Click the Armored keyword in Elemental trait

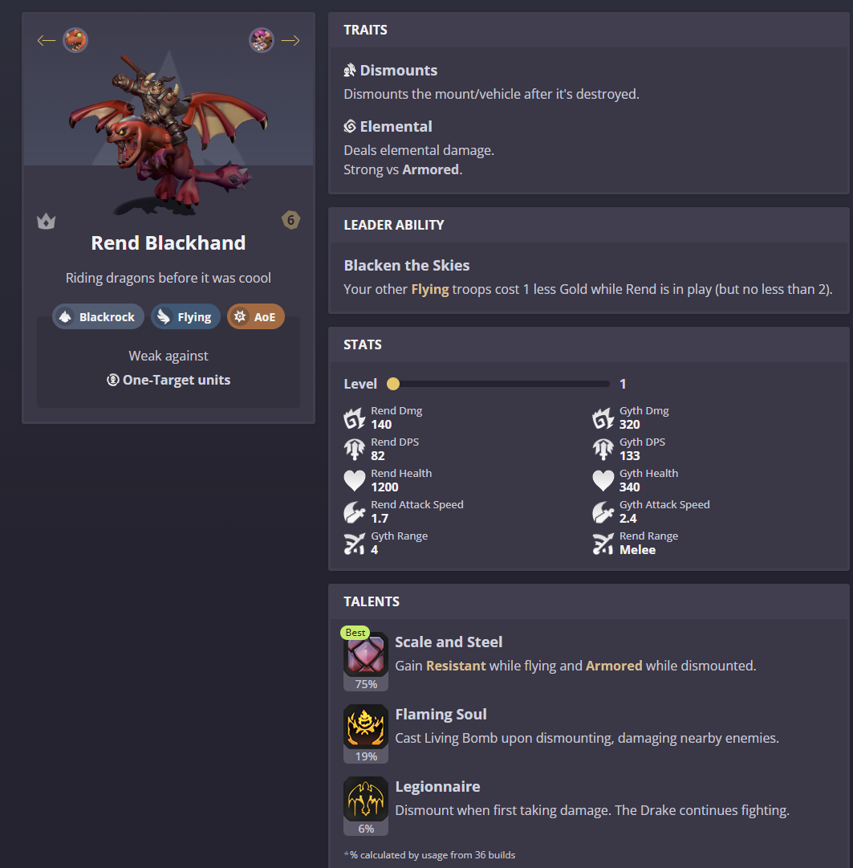point(430,169)
